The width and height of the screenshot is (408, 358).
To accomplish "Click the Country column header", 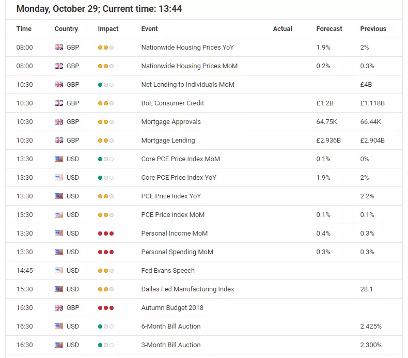I will (66, 28).
